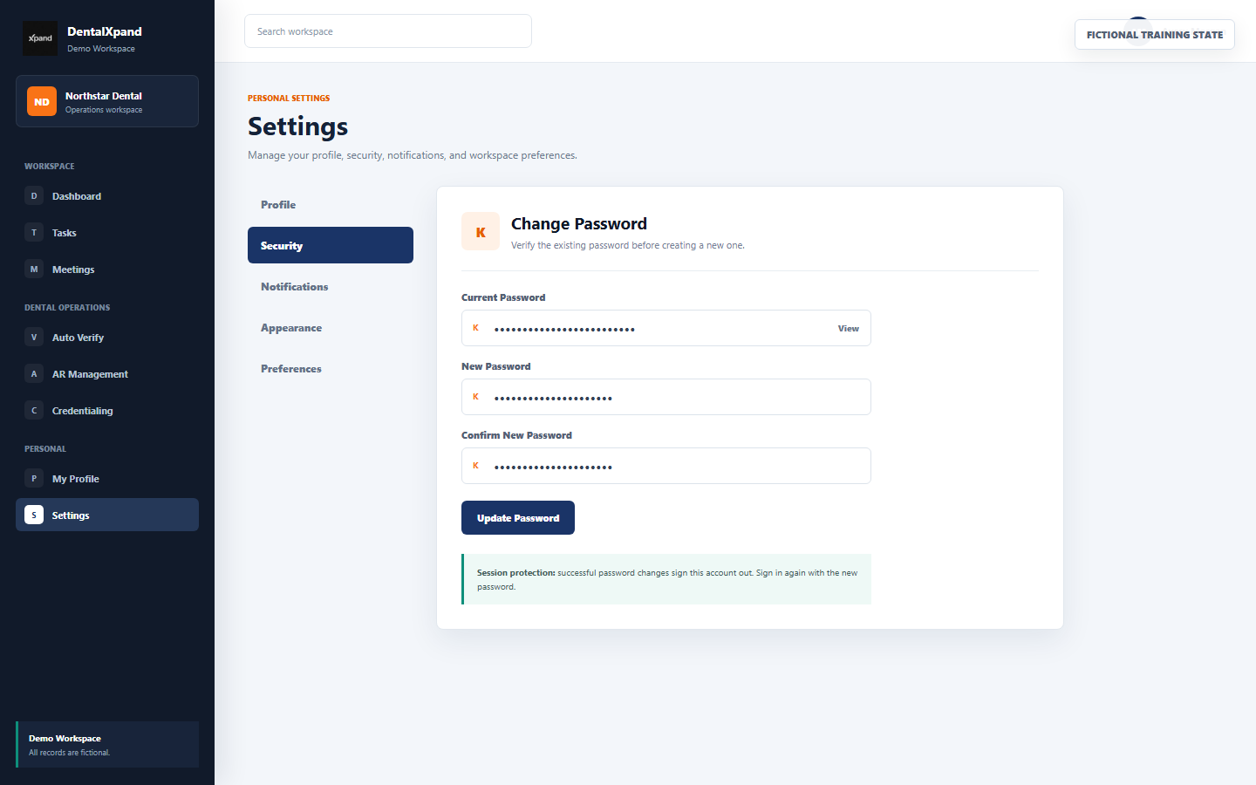Click the Update Password button
This screenshot has width=1256, height=785.
pos(518,518)
